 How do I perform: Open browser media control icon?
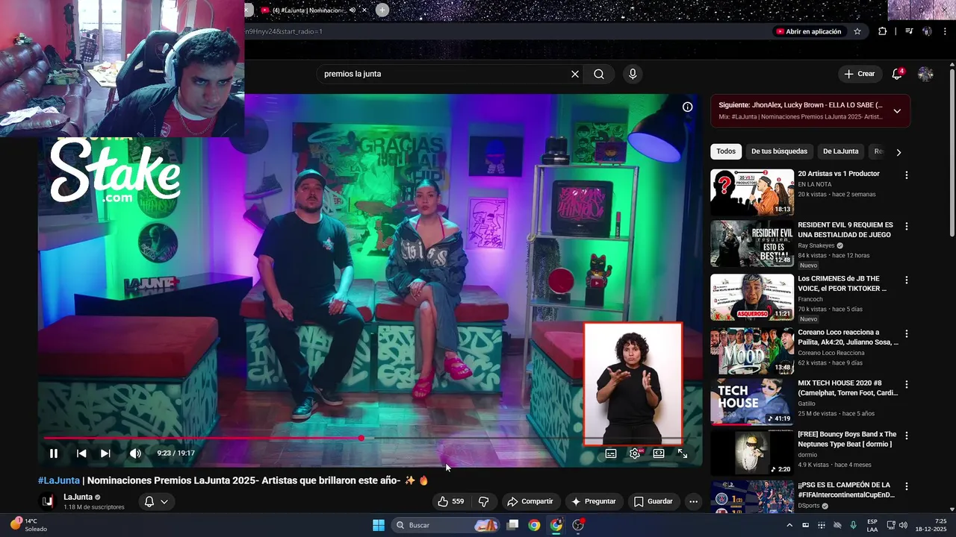point(909,31)
